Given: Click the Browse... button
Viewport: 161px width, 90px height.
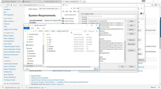Looking at the screenshot, I should (131, 29).
